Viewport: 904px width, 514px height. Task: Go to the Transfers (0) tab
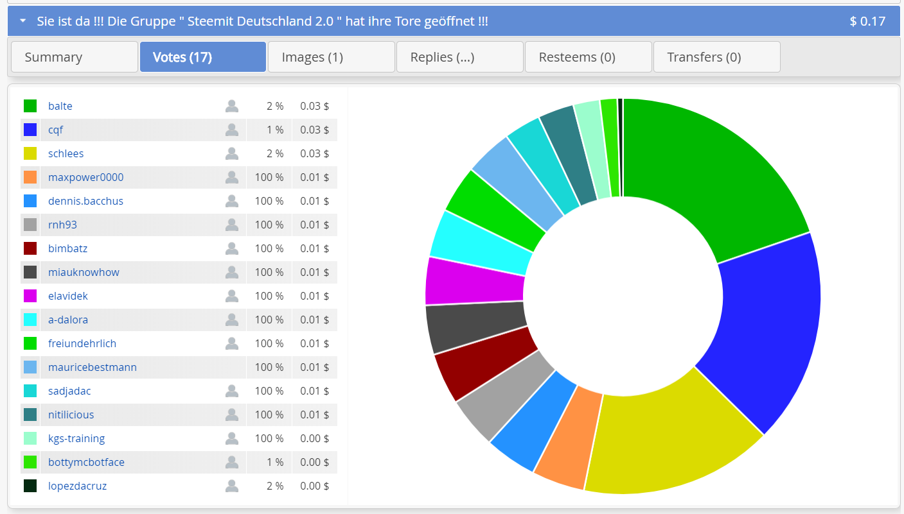pyautogui.click(x=717, y=57)
